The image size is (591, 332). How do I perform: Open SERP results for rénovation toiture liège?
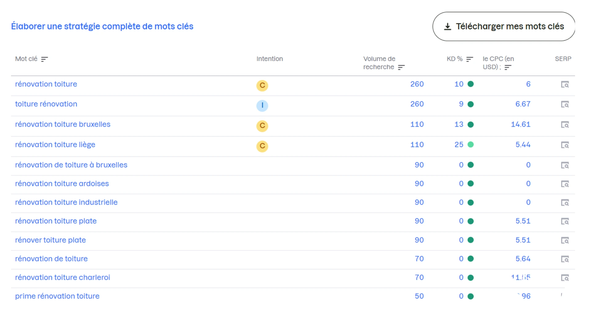coord(565,145)
